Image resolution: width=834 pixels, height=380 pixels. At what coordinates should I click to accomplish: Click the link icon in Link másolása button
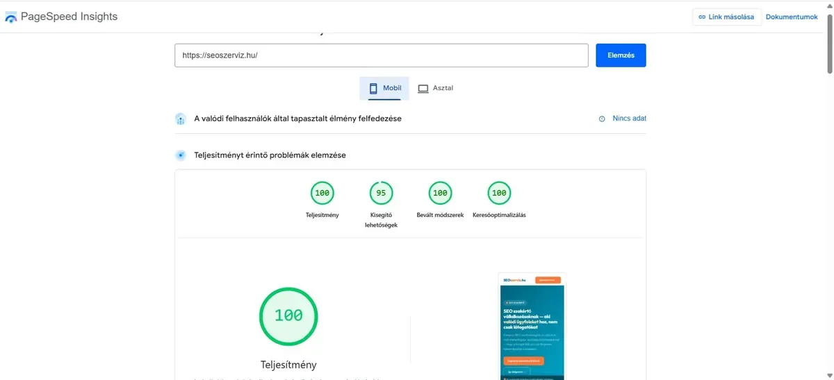702,17
